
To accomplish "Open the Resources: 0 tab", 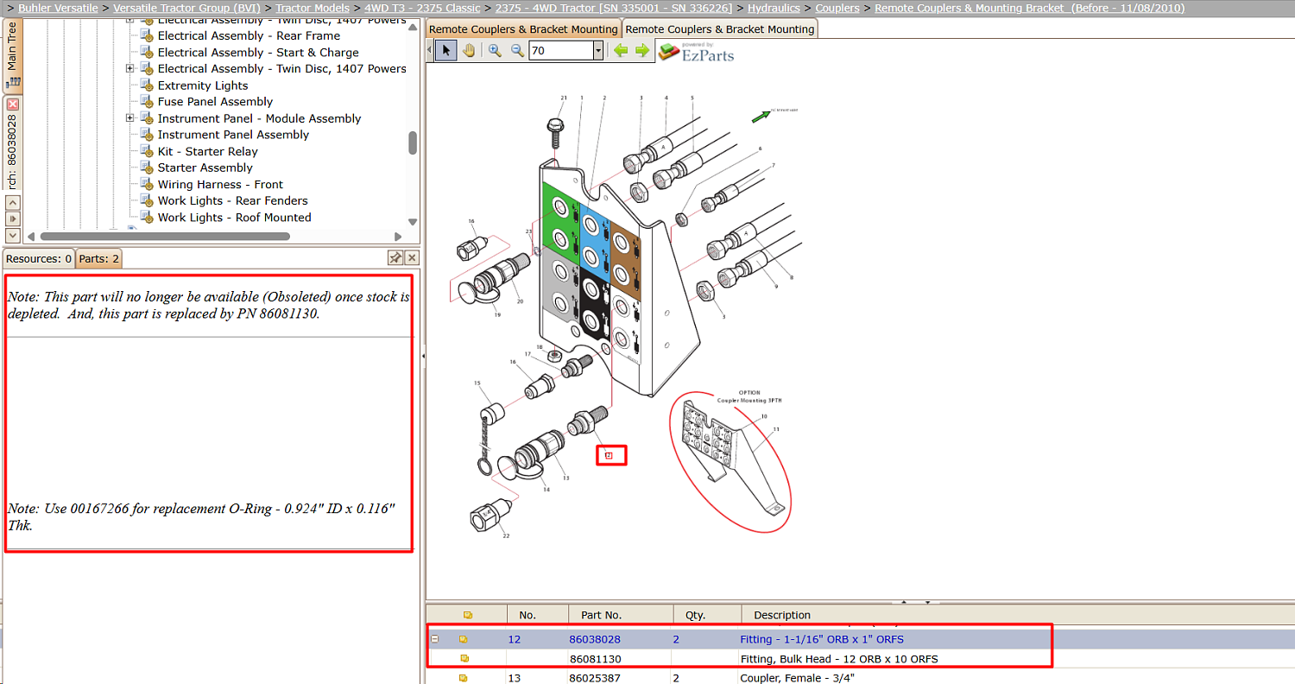I will click(x=39, y=258).
